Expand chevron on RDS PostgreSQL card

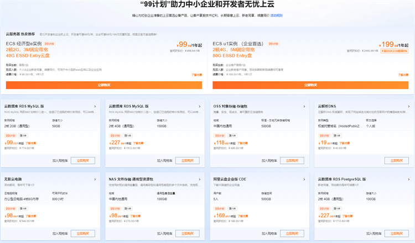(x=409, y=179)
